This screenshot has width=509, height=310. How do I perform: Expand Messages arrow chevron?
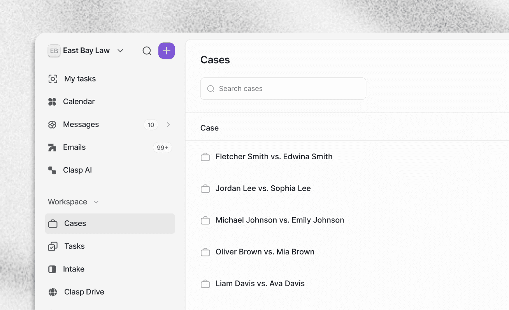[168, 125]
